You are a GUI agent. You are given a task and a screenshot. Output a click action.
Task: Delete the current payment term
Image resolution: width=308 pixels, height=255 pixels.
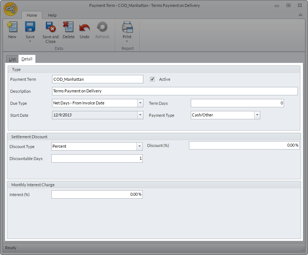click(68, 27)
